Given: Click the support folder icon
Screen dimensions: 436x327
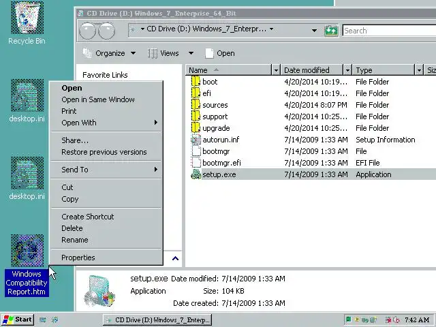Looking at the screenshot, I should (196, 116).
